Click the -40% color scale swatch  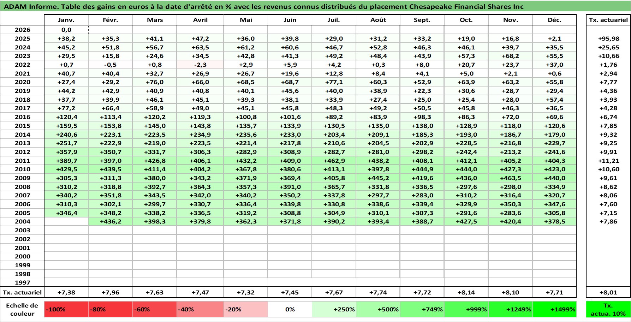[x=200, y=309]
